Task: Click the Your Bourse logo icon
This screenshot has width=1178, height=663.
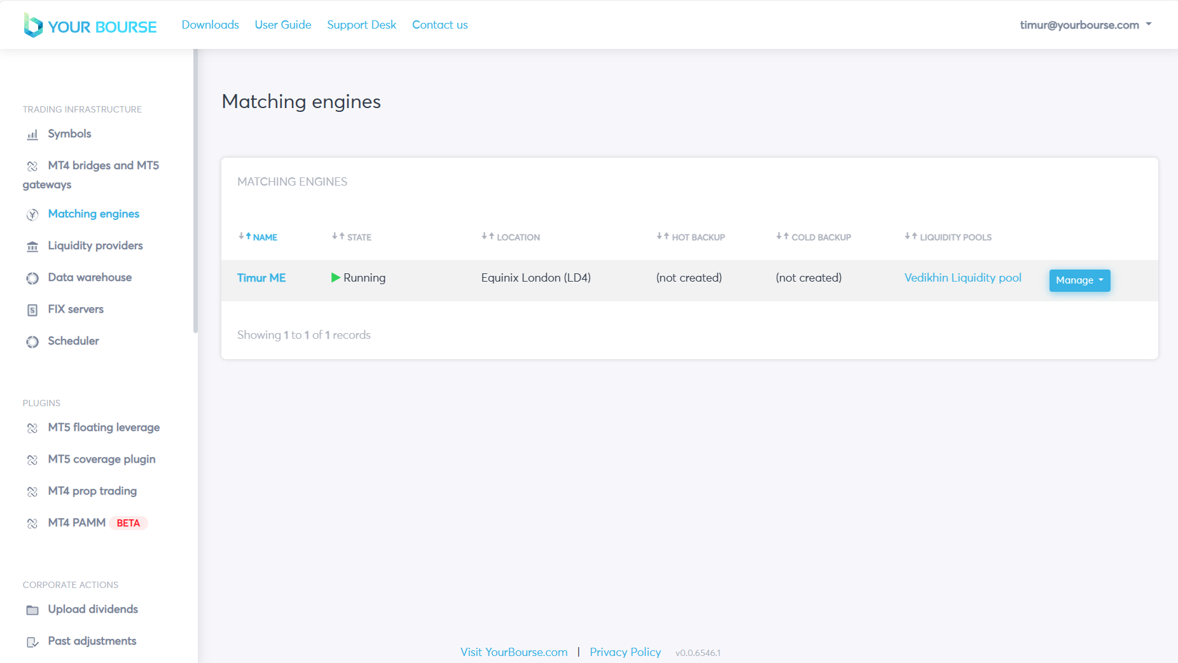Action: [33, 25]
